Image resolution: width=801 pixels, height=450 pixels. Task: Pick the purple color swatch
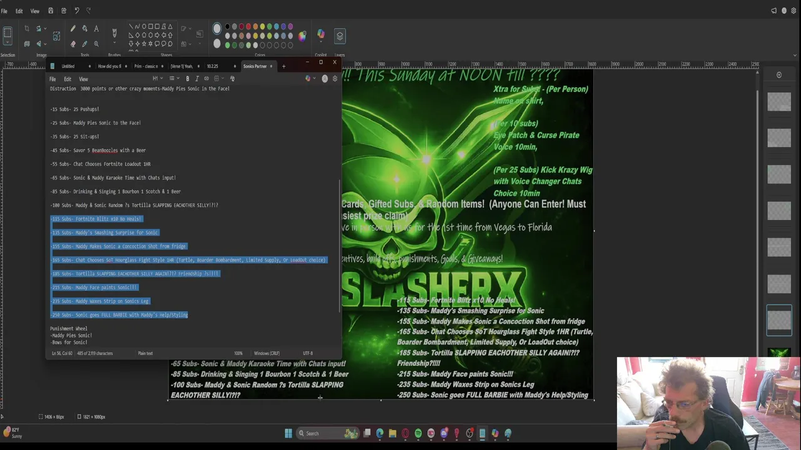pos(290,27)
